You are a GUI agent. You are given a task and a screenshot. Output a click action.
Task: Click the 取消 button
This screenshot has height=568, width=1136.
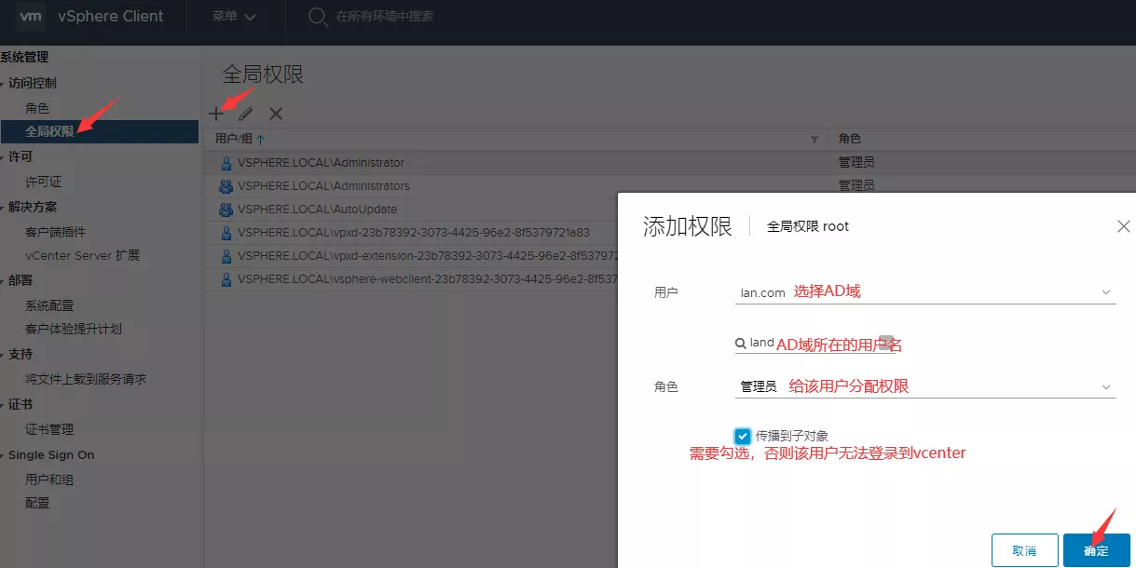pos(1024,550)
